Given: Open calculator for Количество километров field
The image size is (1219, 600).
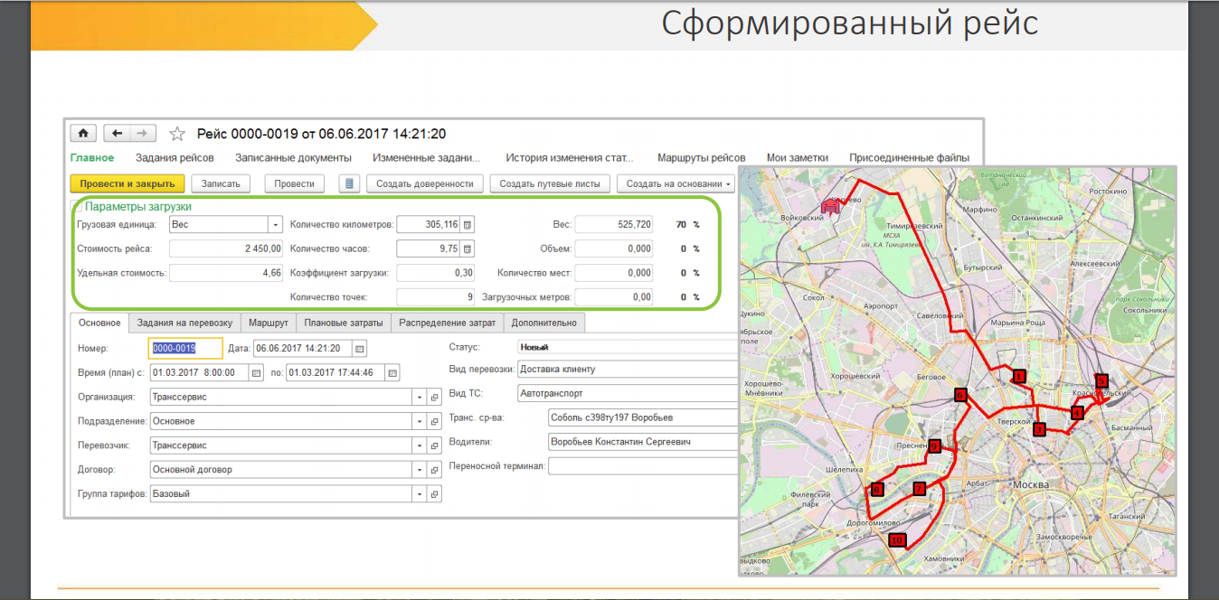Looking at the screenshot, I should [x=468, y=224].
